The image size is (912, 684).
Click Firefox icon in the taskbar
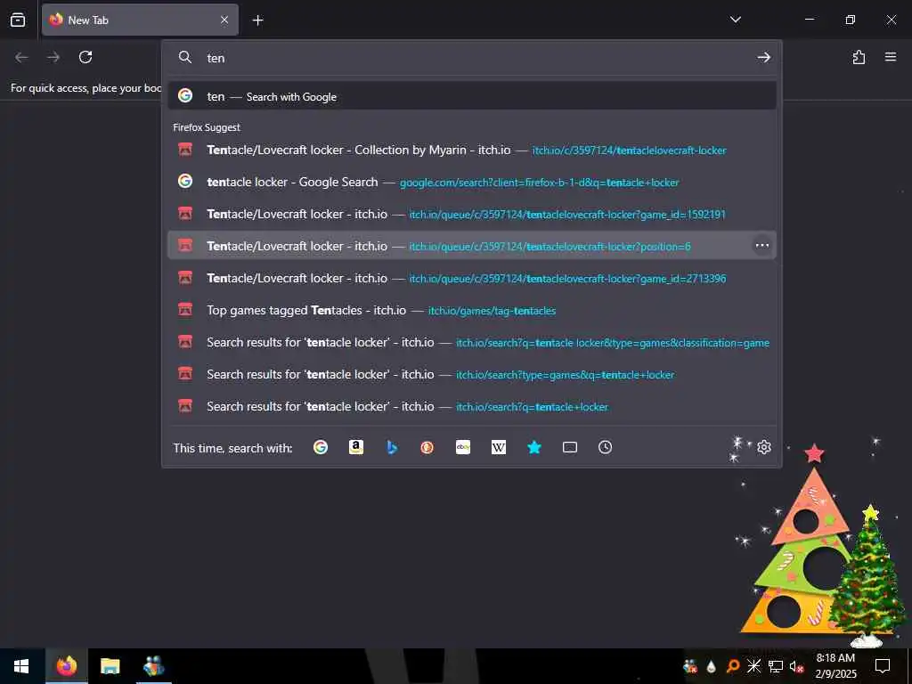point(66,666)
